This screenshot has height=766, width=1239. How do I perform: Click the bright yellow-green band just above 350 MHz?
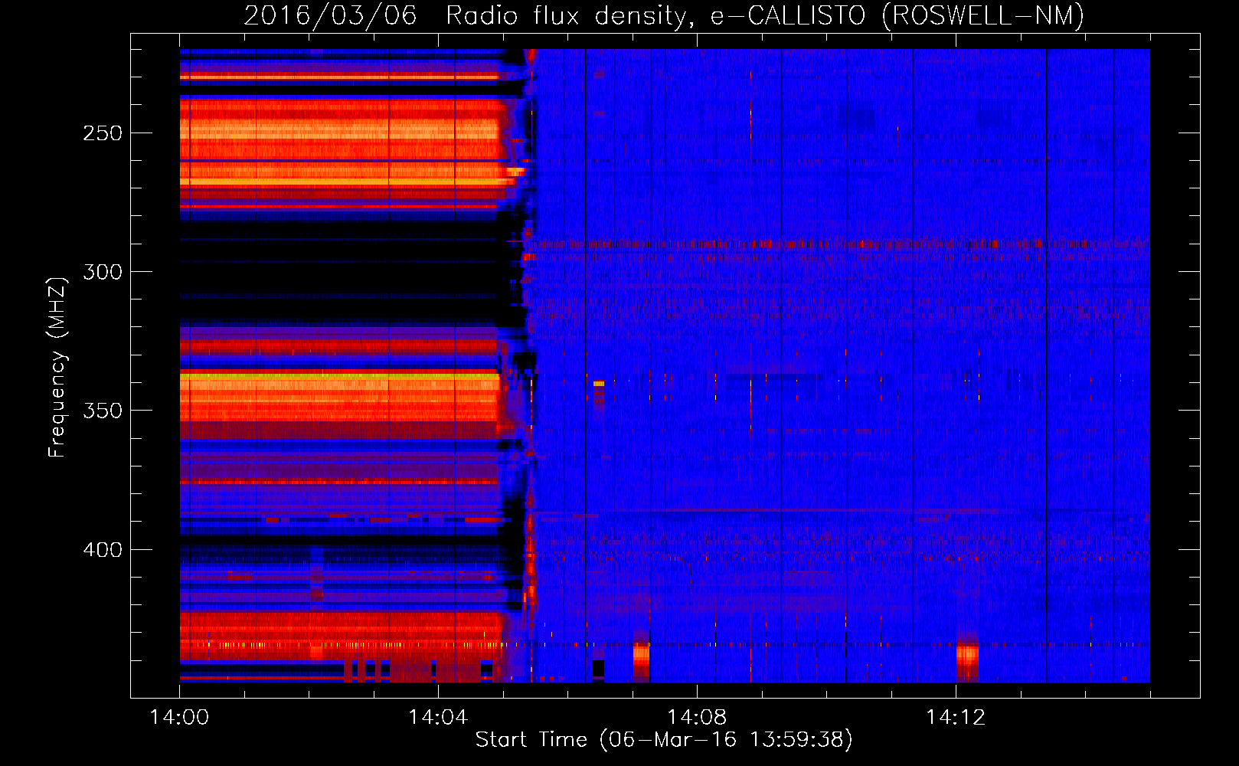339,376
